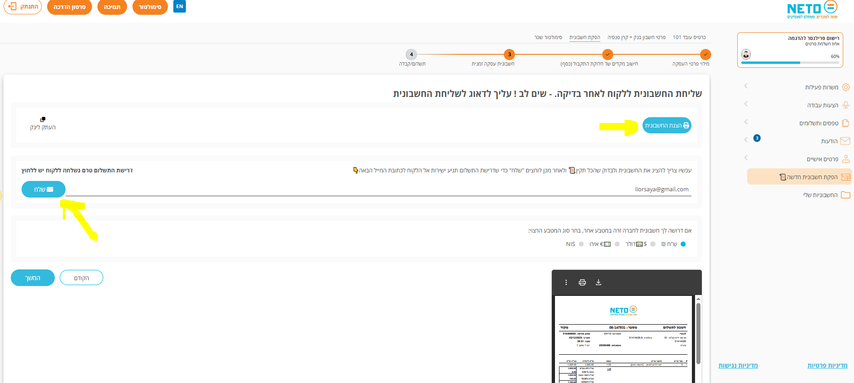Click the copy link icon
The width and height of the screenshot is (854, 383).
click(43, 119)
